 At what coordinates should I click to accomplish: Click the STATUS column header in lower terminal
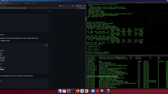[146, 61]
